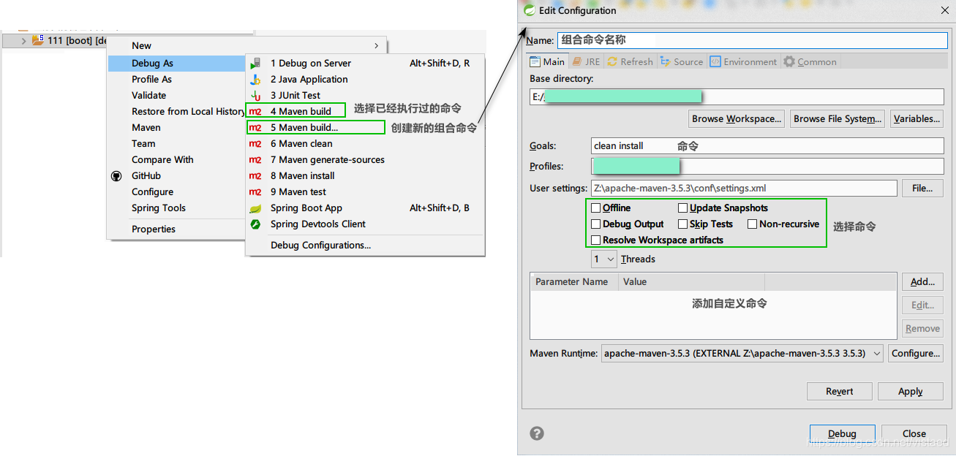Open the Profile As menu entry
The width and height of the screenshot is (956, 456).
point(176,80)
